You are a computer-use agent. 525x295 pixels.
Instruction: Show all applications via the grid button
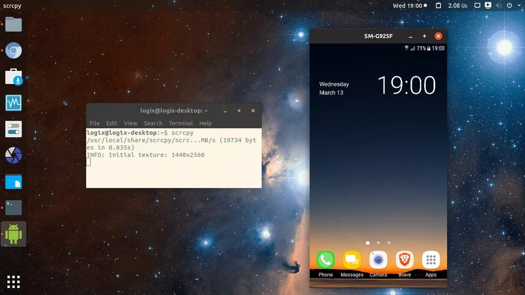click(x=13, y=282)
